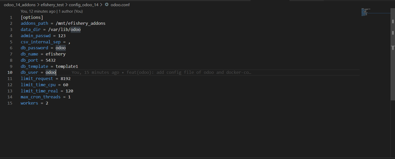Click line number 1 next to [options]
This screenshot has width=395, height=159.
(11, 17)
